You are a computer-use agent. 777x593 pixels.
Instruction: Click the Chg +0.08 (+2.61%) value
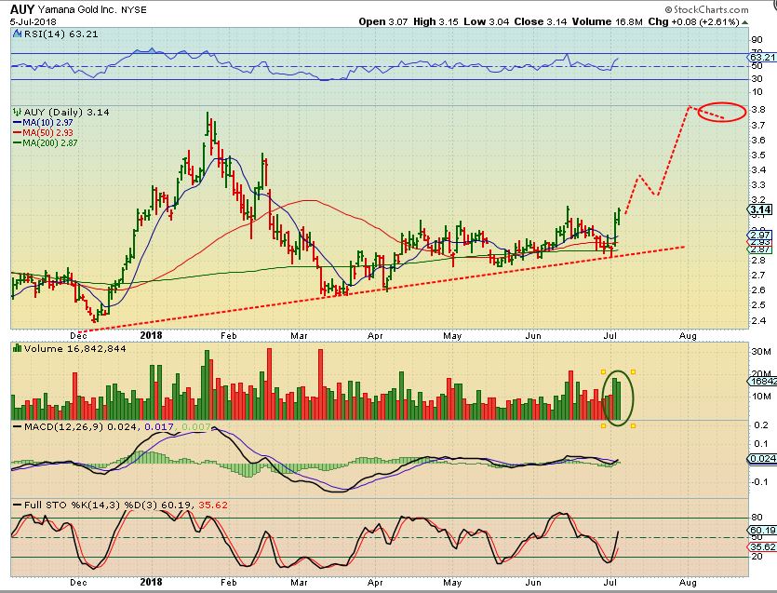(694, 21)
